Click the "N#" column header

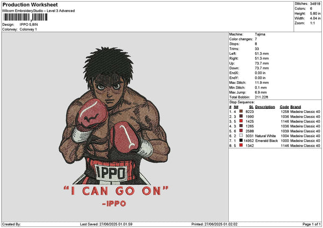coord(236,107)
